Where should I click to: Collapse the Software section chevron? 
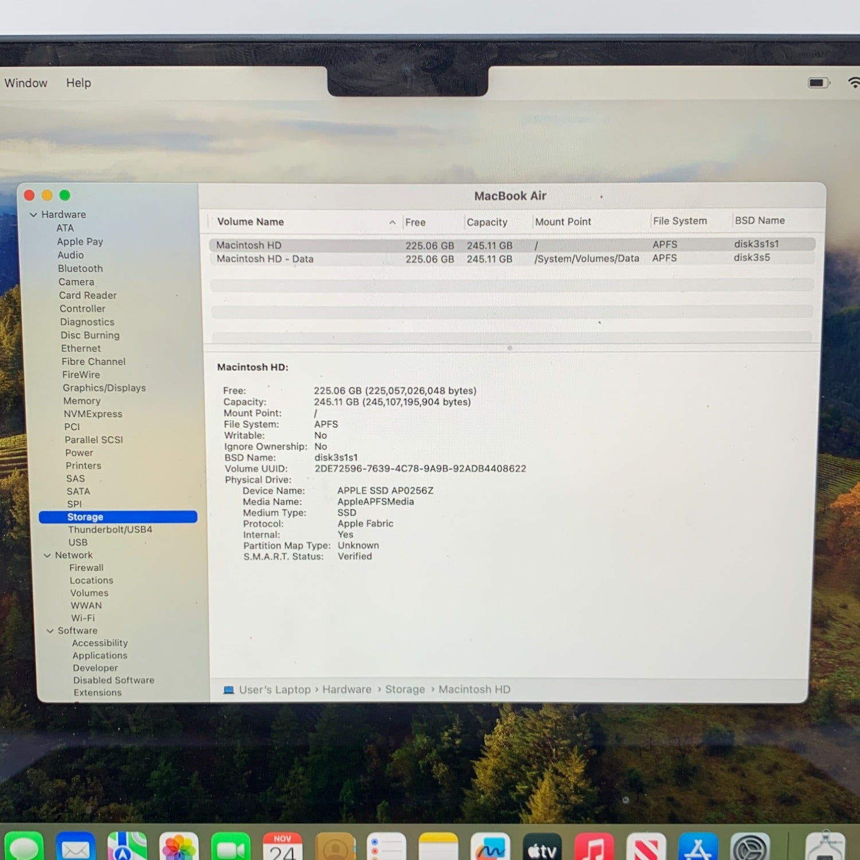click(50, 631)
